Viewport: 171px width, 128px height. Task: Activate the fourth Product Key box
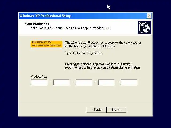point(106,82)
